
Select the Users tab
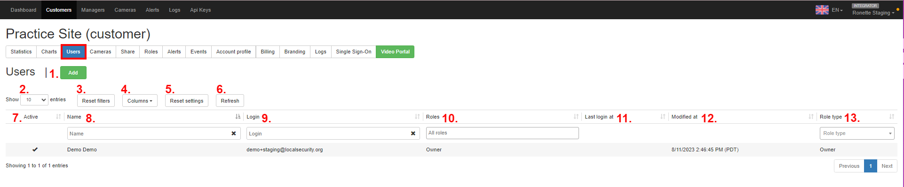tap(73, 52)
